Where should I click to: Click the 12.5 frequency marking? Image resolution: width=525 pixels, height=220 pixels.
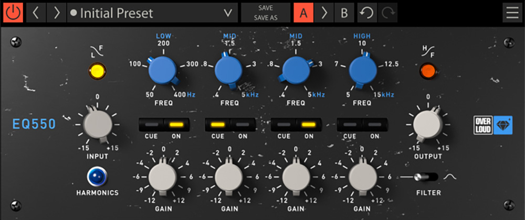392,64
